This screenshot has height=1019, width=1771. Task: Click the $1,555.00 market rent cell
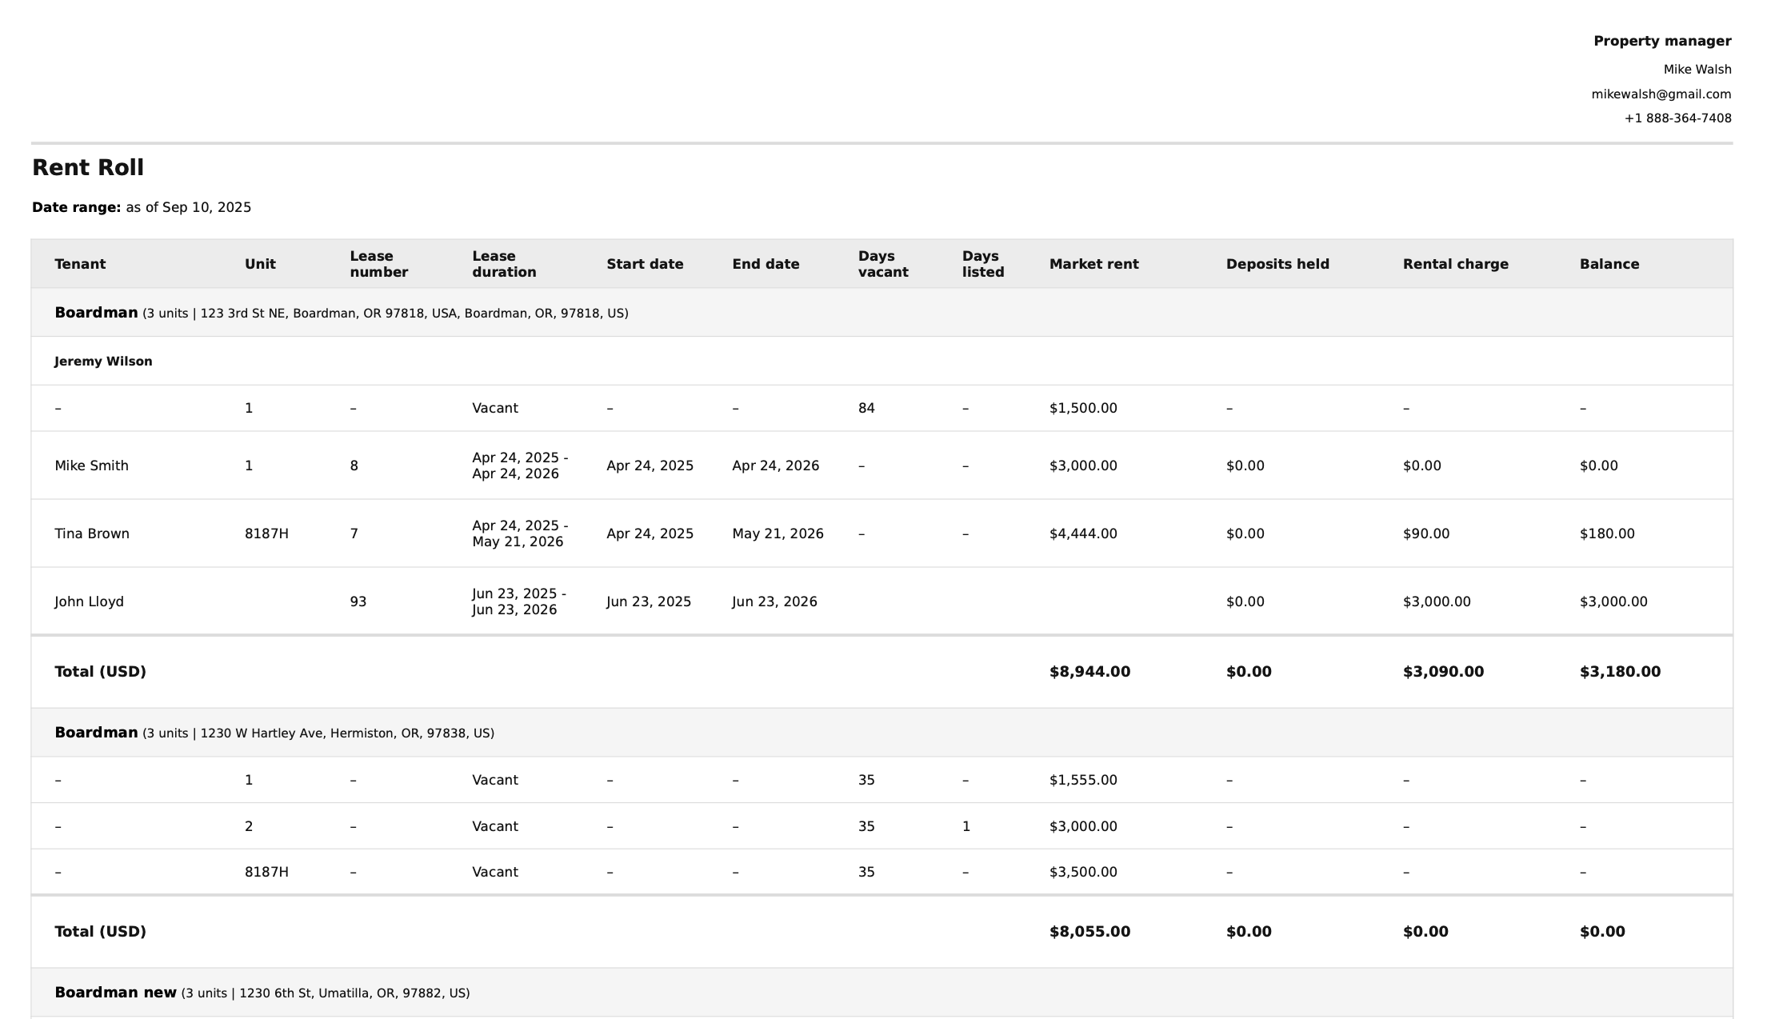(x=1083, y=781)
